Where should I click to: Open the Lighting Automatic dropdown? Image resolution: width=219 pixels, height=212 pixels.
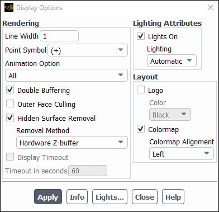point(172,61)
